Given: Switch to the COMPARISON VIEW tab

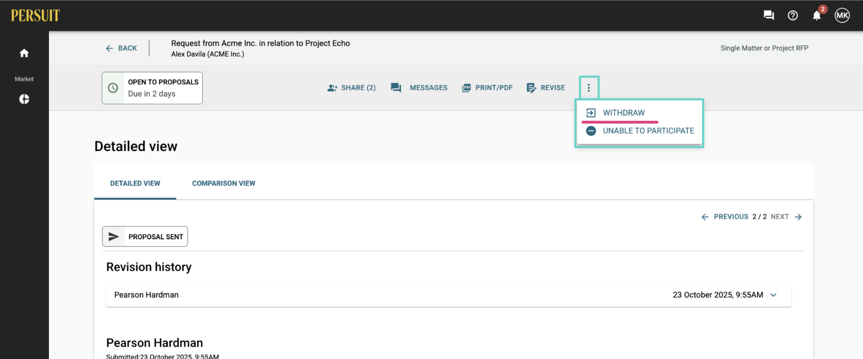Looking at the screenshot, I should pos(224,183).
